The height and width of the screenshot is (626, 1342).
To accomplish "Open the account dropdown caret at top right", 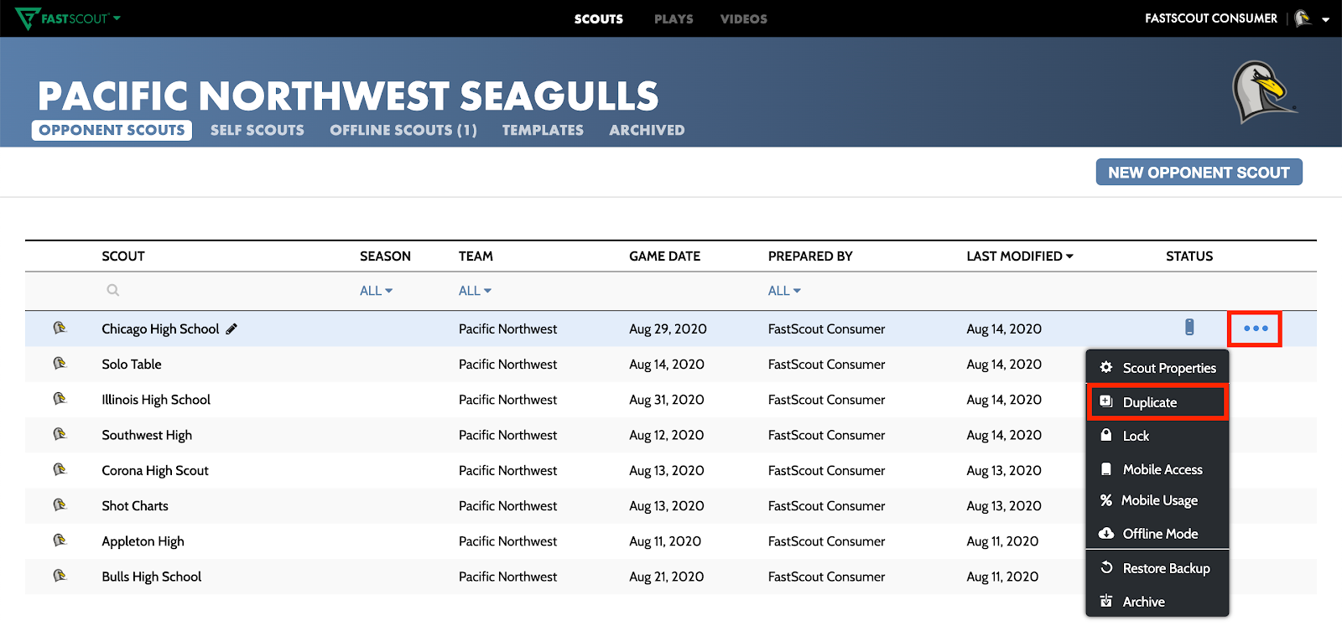I will coord(1326,19).
